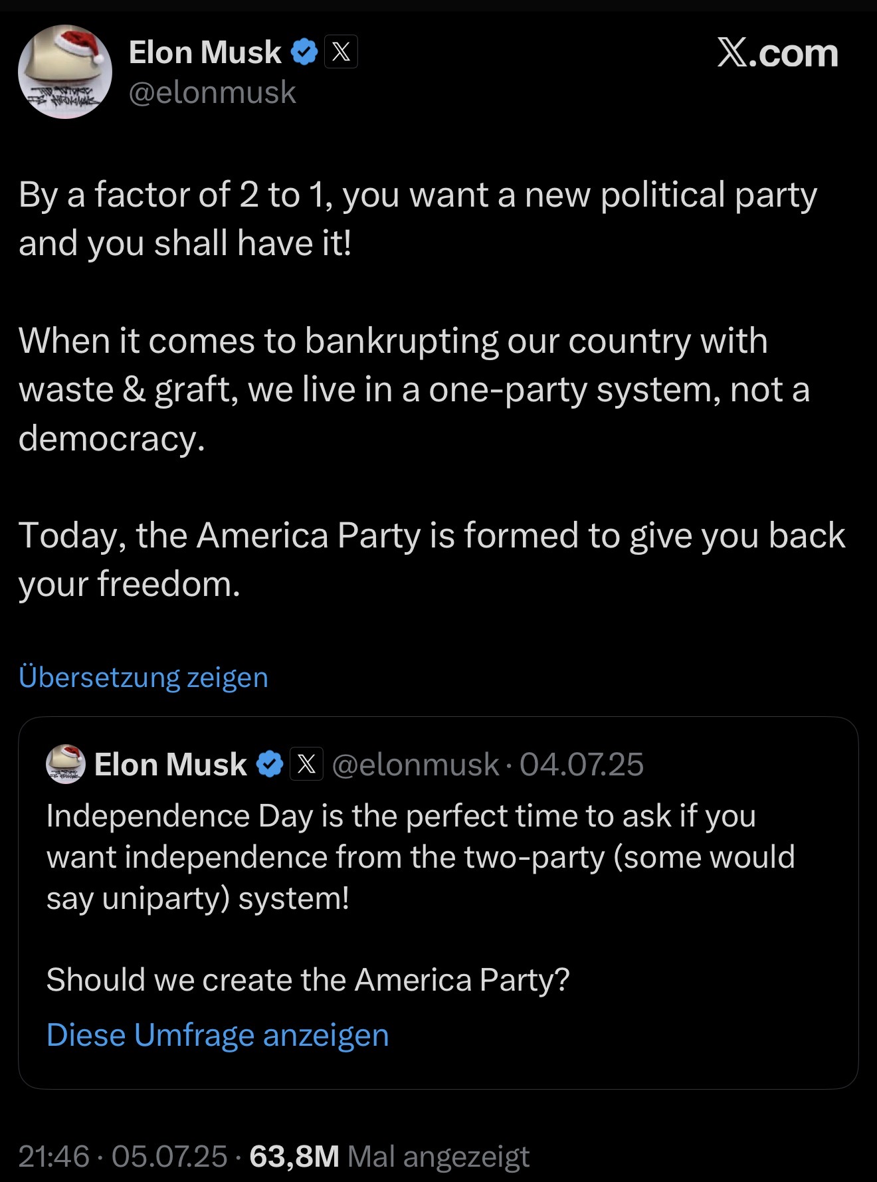The width and height of the screenshot is (877, 1182).
Task: Click the main post timestamp 21:46 · 05.07.25
Action: [x=123, y=1156]
